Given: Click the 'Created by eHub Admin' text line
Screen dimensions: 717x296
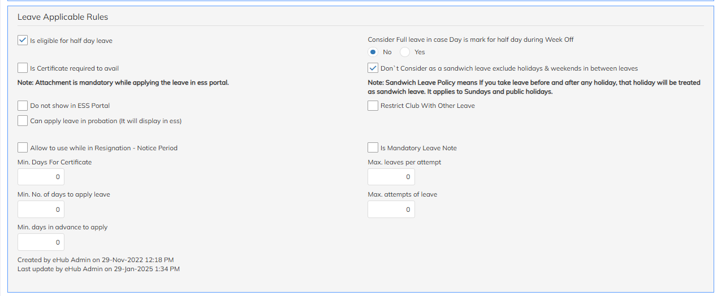Looking at the screenshot, I should [x=96, y=260].
